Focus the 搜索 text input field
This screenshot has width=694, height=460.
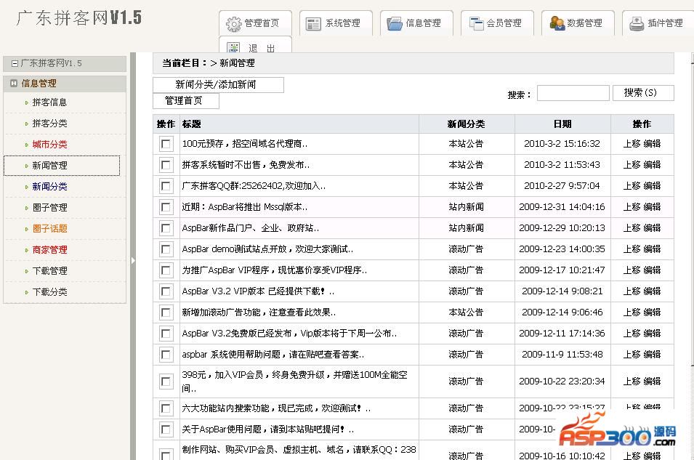573,93
